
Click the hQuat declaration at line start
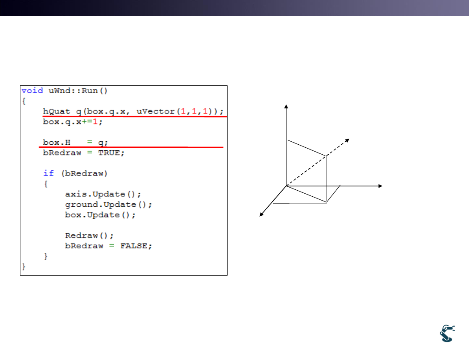[x=56, y=111]
